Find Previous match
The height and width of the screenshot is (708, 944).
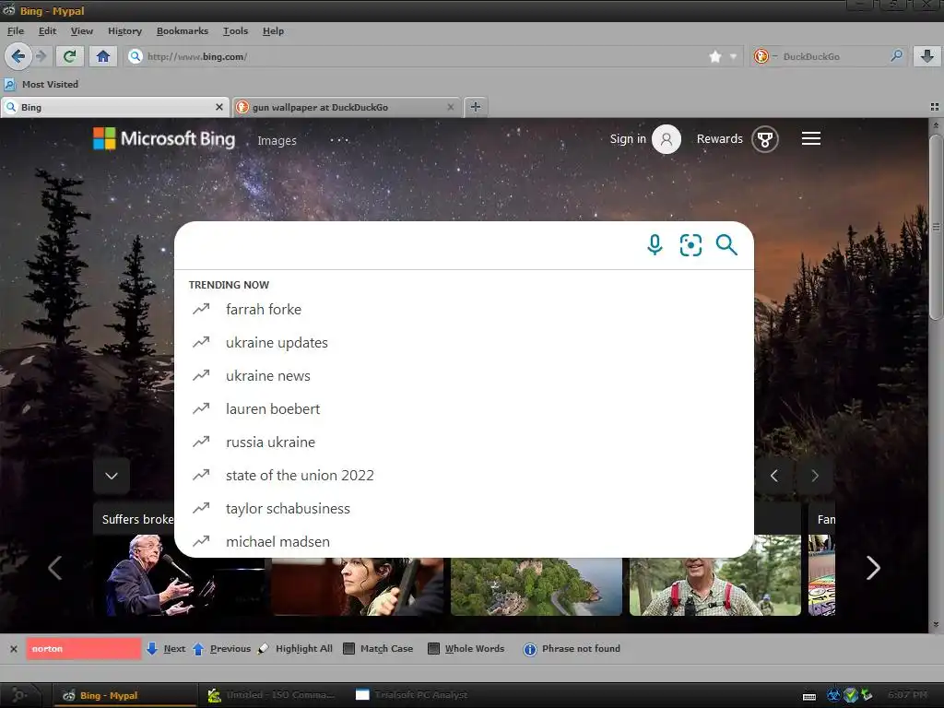point(221,649)
